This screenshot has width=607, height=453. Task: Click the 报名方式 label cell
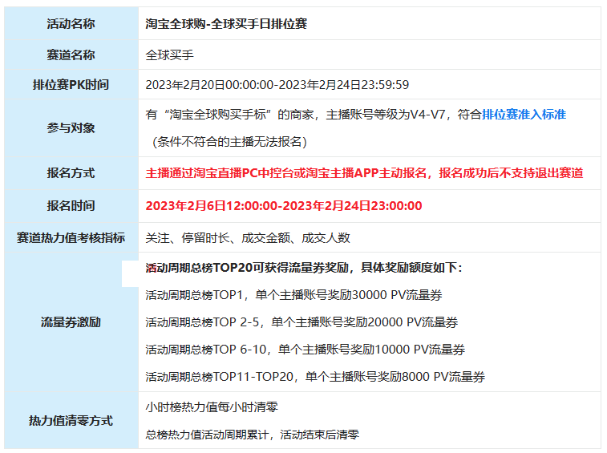tap(71, 173)
